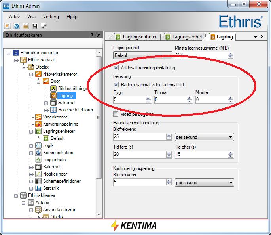
Task: Close the Ethirisutforskaren panel
Action: [99, 35]
